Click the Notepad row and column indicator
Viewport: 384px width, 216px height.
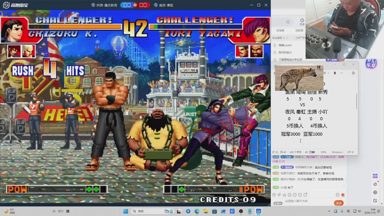pyautogui.click(x=279, y=152)
